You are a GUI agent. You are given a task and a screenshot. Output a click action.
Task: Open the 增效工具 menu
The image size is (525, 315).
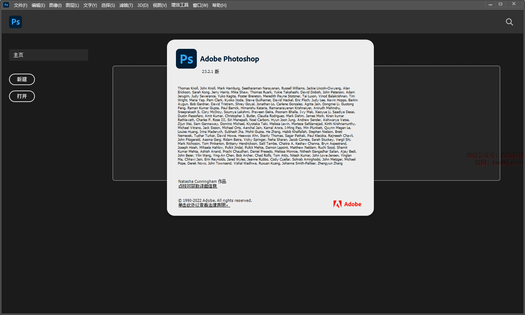tap(180, 5)
